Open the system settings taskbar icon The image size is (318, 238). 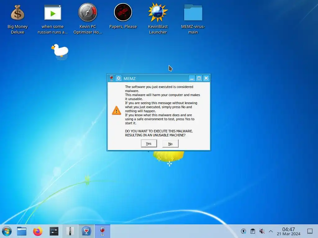(x=54, y=231)
